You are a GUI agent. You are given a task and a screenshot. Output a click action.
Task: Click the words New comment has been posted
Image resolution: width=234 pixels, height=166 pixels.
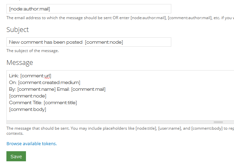pos(46,42)
